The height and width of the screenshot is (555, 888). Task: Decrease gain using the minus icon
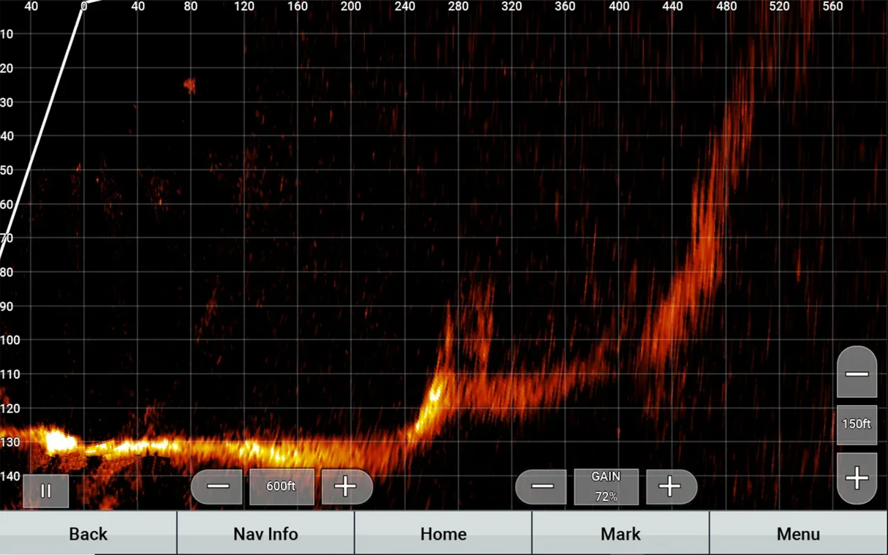tap(541, 486)
